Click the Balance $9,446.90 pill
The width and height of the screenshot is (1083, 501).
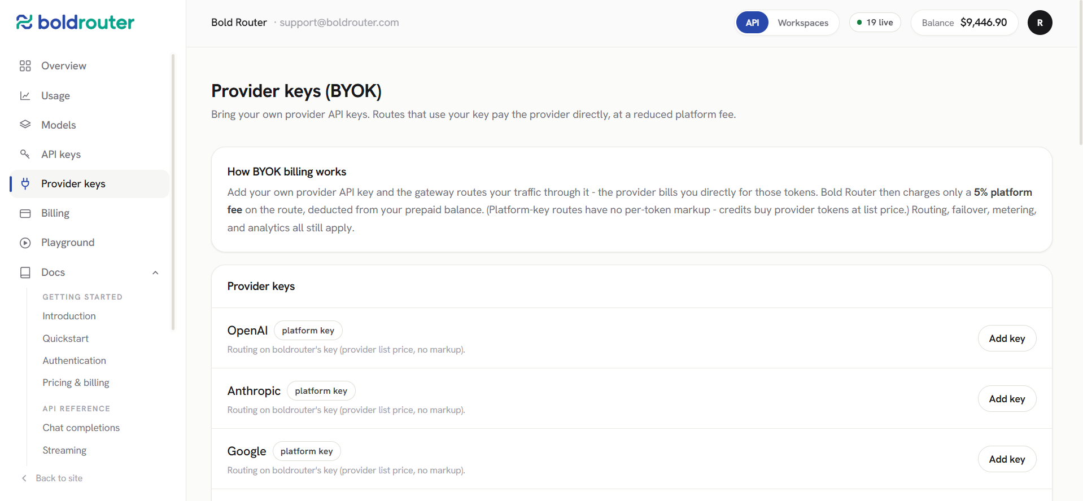coord(964,23)
